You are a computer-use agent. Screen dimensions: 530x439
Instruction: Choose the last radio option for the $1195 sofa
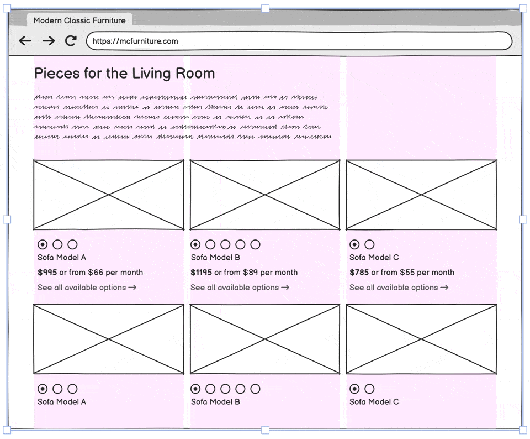255,244
